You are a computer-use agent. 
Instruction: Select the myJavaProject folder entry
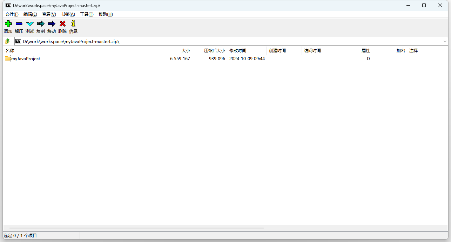[x=26, y=59]
